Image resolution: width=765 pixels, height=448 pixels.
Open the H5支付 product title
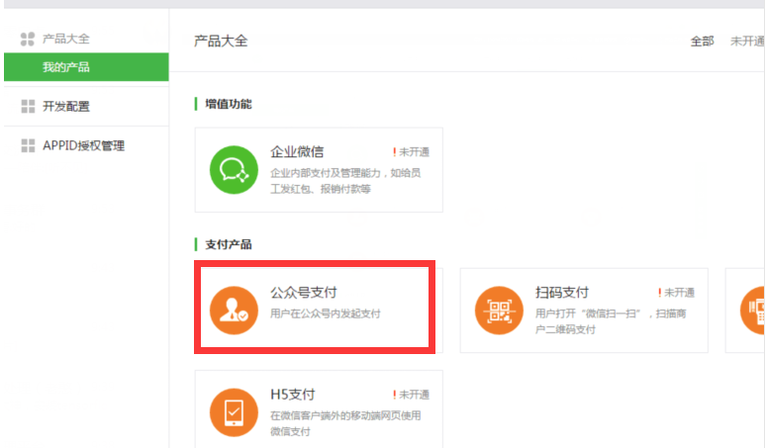(293, 395)
